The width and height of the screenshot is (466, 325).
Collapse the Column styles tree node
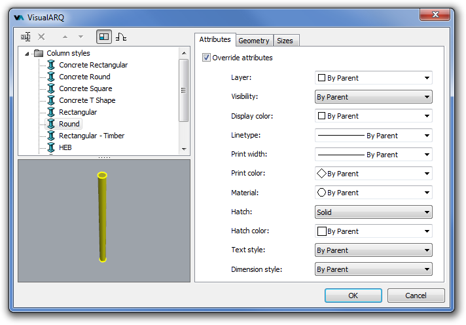tap(27, 54)
